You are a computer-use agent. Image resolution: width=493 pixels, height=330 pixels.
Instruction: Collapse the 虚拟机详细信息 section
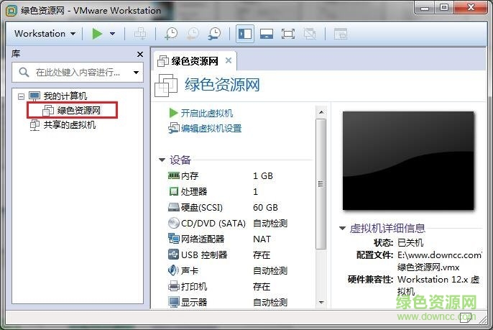pyautogui.click(x=342, y=229)
